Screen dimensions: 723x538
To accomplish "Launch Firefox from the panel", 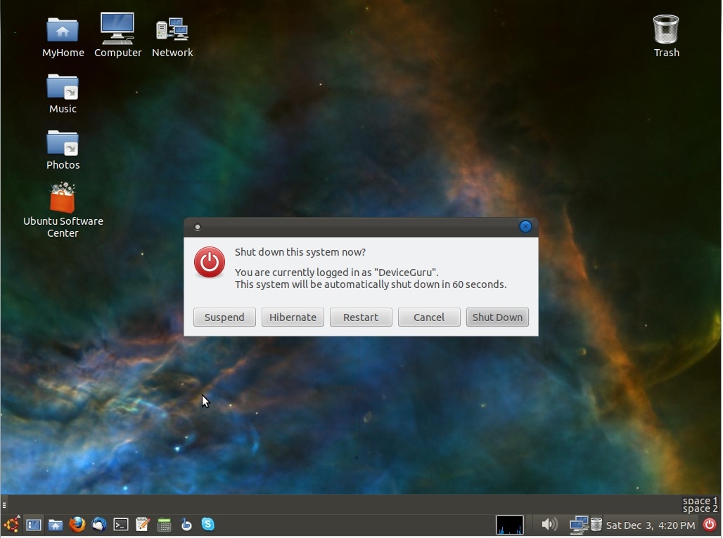I will click(77, 524).
